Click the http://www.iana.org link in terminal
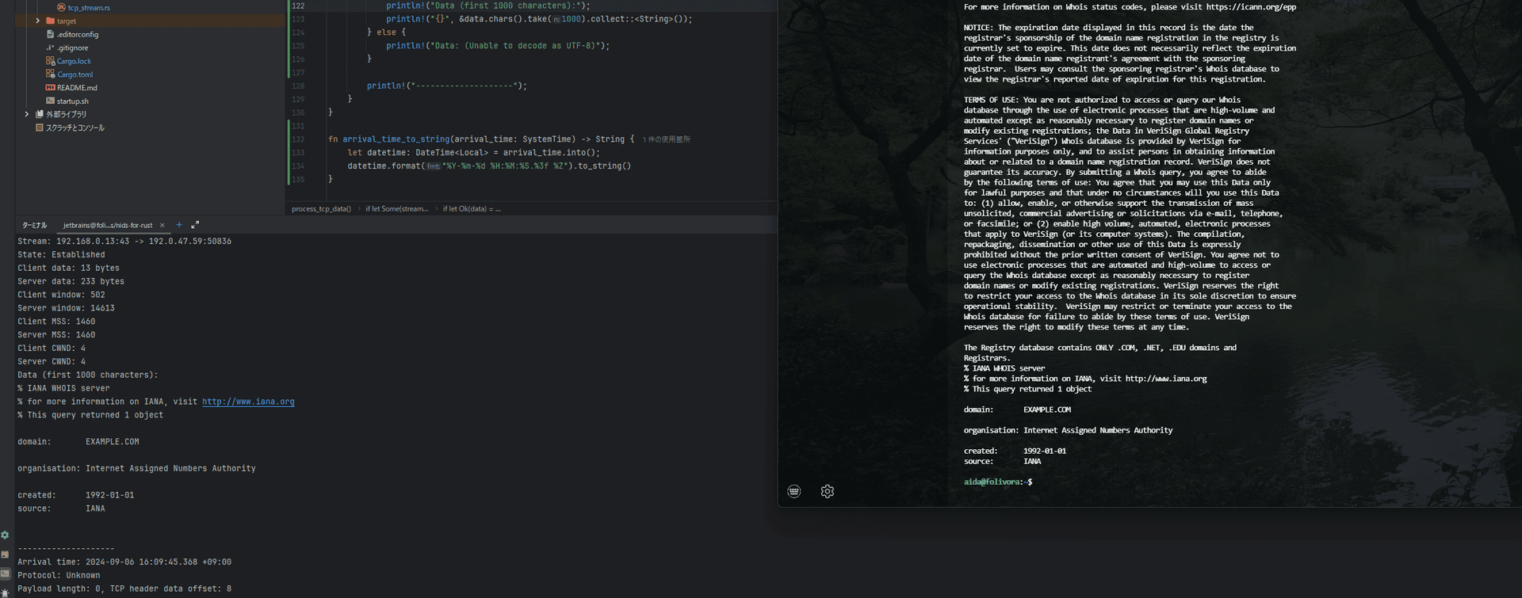This screenshot has width=1522, height=598. pyautogui.click(x=248, y=402)
